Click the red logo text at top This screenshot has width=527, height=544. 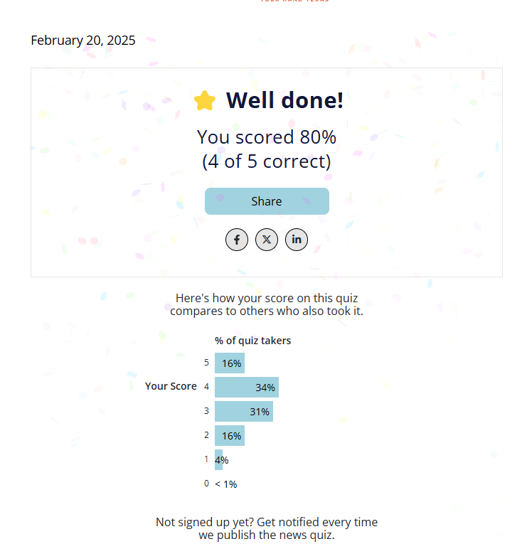tap(294, 1)
